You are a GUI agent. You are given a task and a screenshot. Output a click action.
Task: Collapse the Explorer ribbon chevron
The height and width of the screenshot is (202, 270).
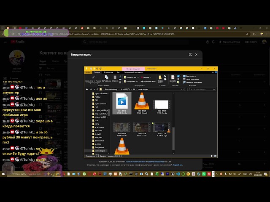[213, 72]
